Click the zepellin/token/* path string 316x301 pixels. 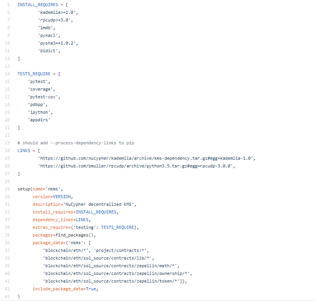(111, 281)
